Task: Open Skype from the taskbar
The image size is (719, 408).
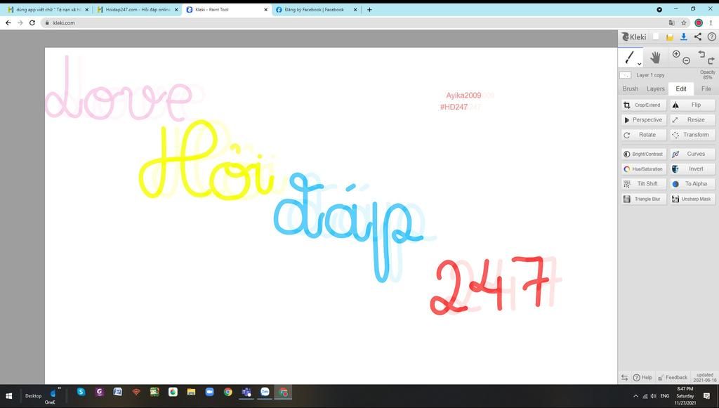Action: click(x=81, y=392)
